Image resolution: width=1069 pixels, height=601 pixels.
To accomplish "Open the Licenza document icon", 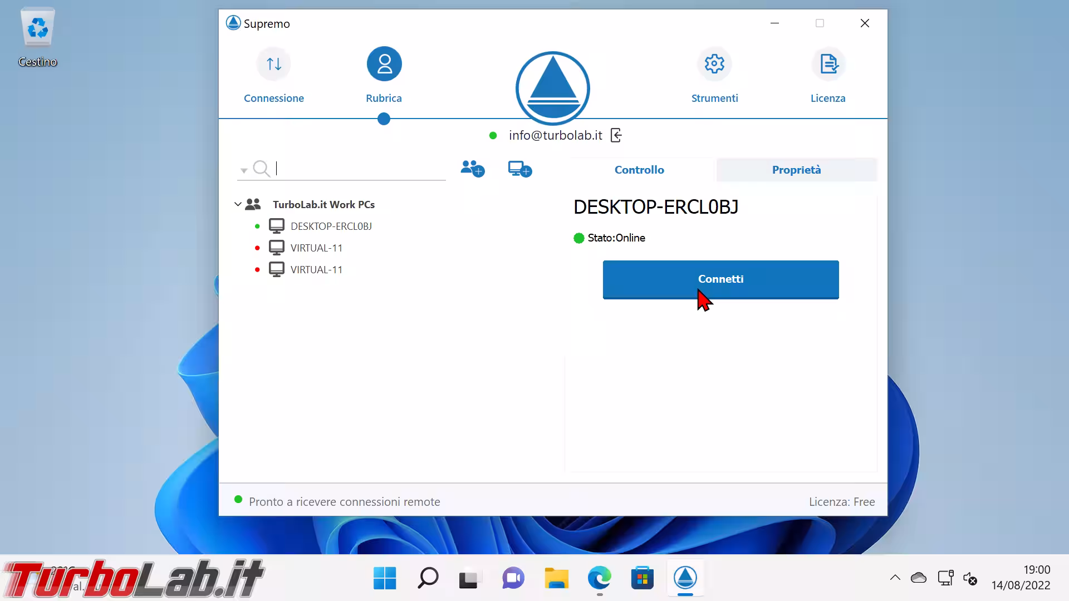I will (828, 64).
